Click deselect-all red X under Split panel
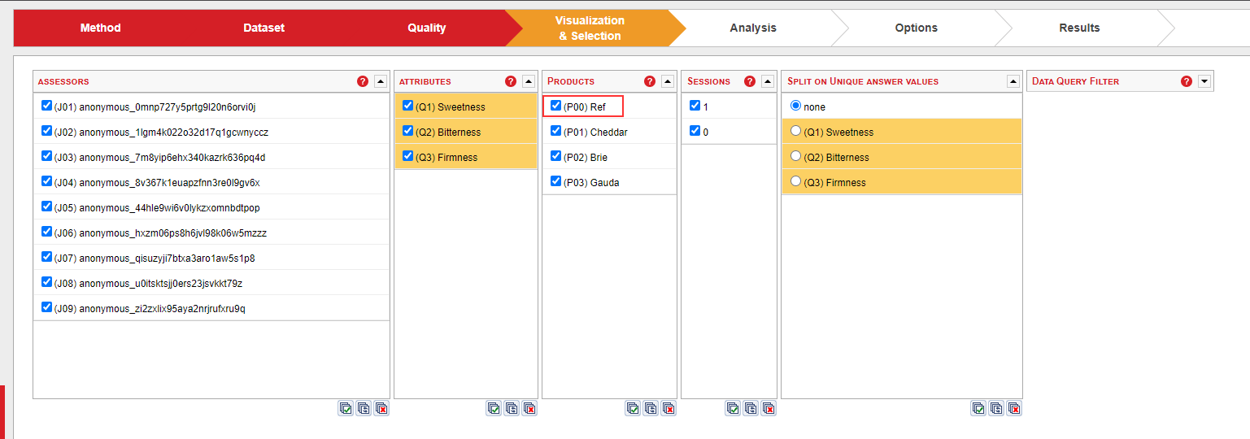Screen dimensions: 1250x439 point(1014,408)
